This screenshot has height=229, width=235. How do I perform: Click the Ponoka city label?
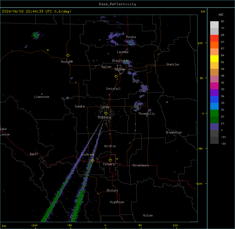point(131,37)
